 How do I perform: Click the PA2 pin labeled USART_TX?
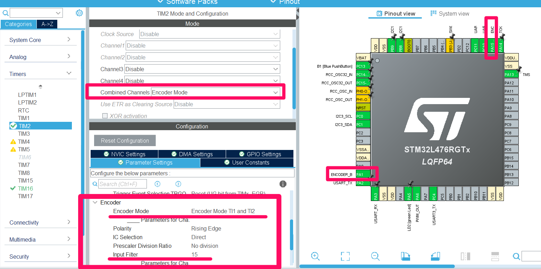click(363, 183)
